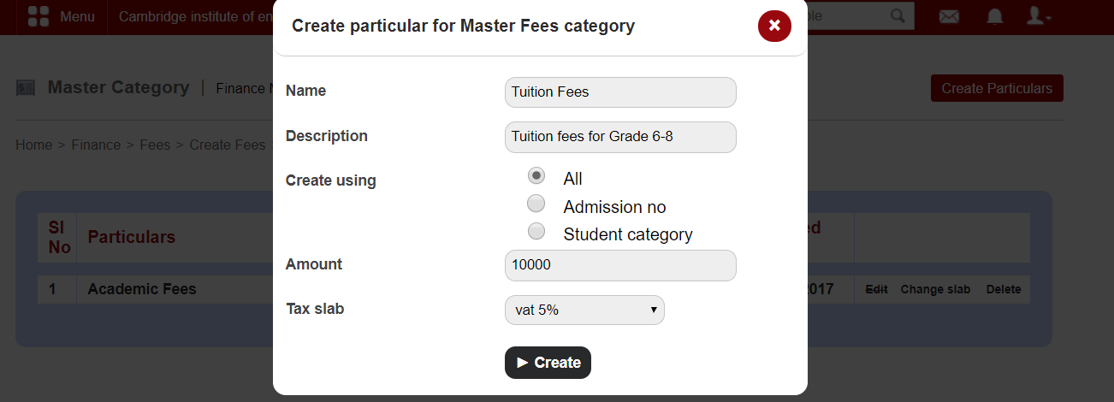This screenshot has width=1114, height=402.
Task: Go to Home breadcrumb link
Action: [33, 145]
